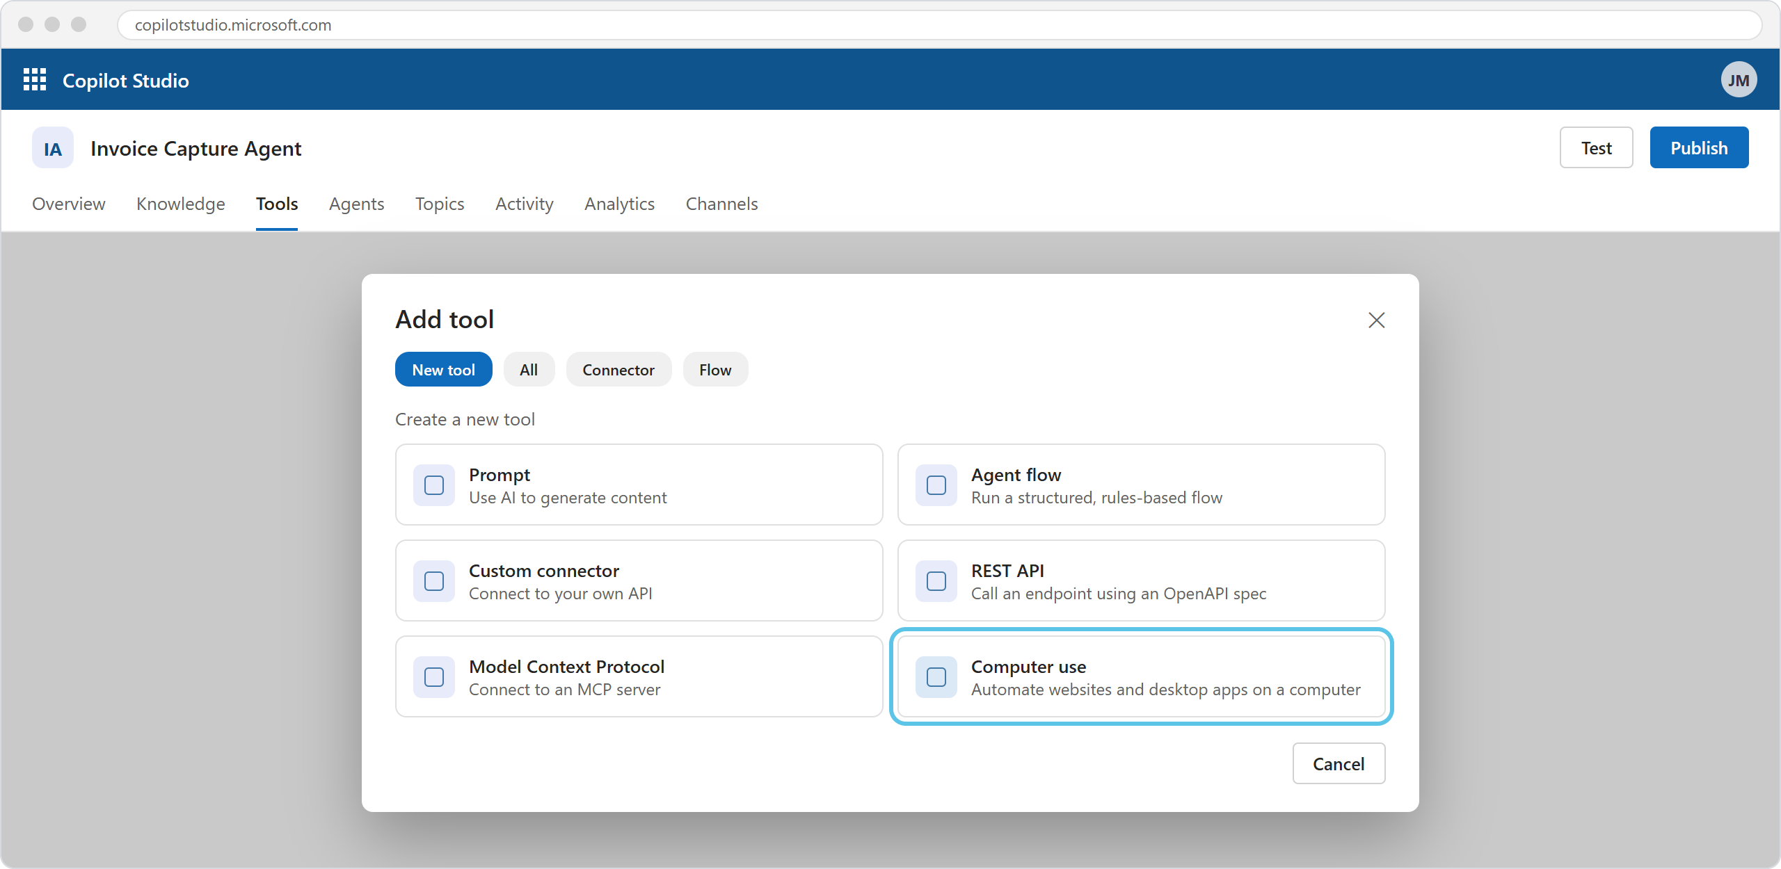Select the Connector filter pill
The height and width of the screenshot is (869, 1781).
(618, 369)
